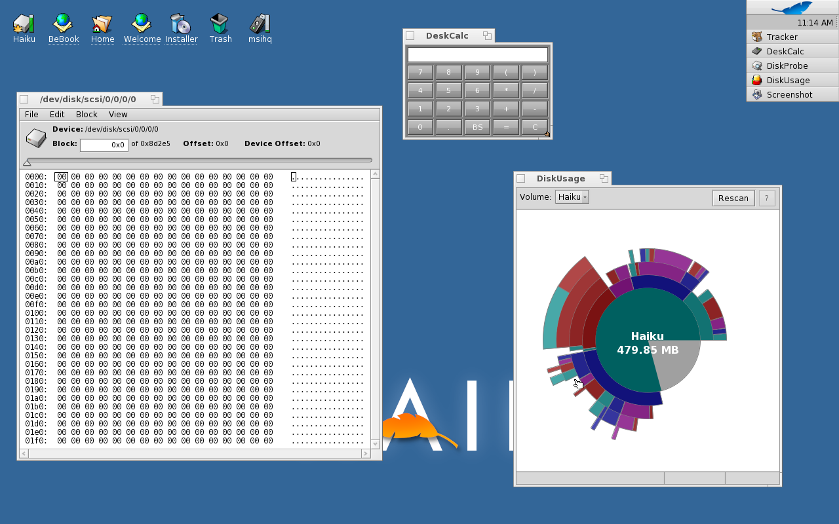Screen dimensions: 839x524
Task: Click the Block number input field
Action: pyautogui.click(x=104, y=145)
